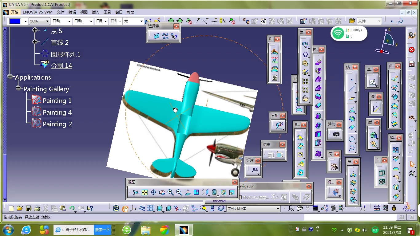Click the New document icon in the bottom toolbar
The width and height of the screenshot is (420, 236).
click(x=11, y=209)
